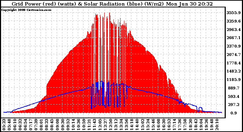Image resolution: width=243 pixels, height=132 pixels.
Task: Click the 12:27 time label
Action: (x=105, y=125)
